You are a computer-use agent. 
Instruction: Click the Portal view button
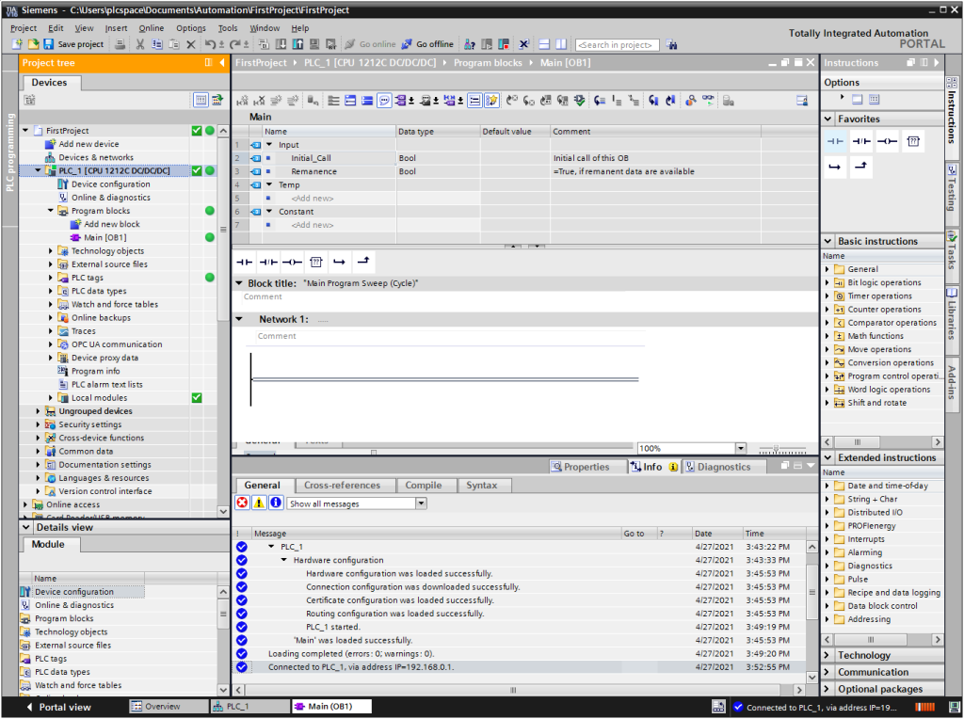tap(58, 707)
